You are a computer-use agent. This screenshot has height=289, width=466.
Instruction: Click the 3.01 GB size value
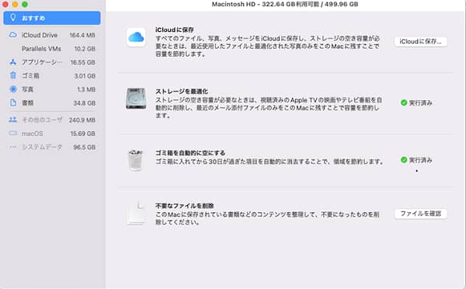pos(85,76)
